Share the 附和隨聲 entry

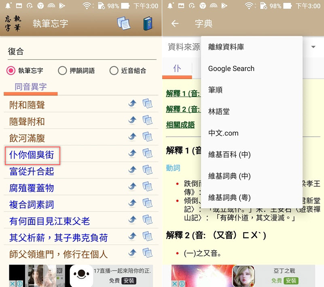[x=132, y=103]
